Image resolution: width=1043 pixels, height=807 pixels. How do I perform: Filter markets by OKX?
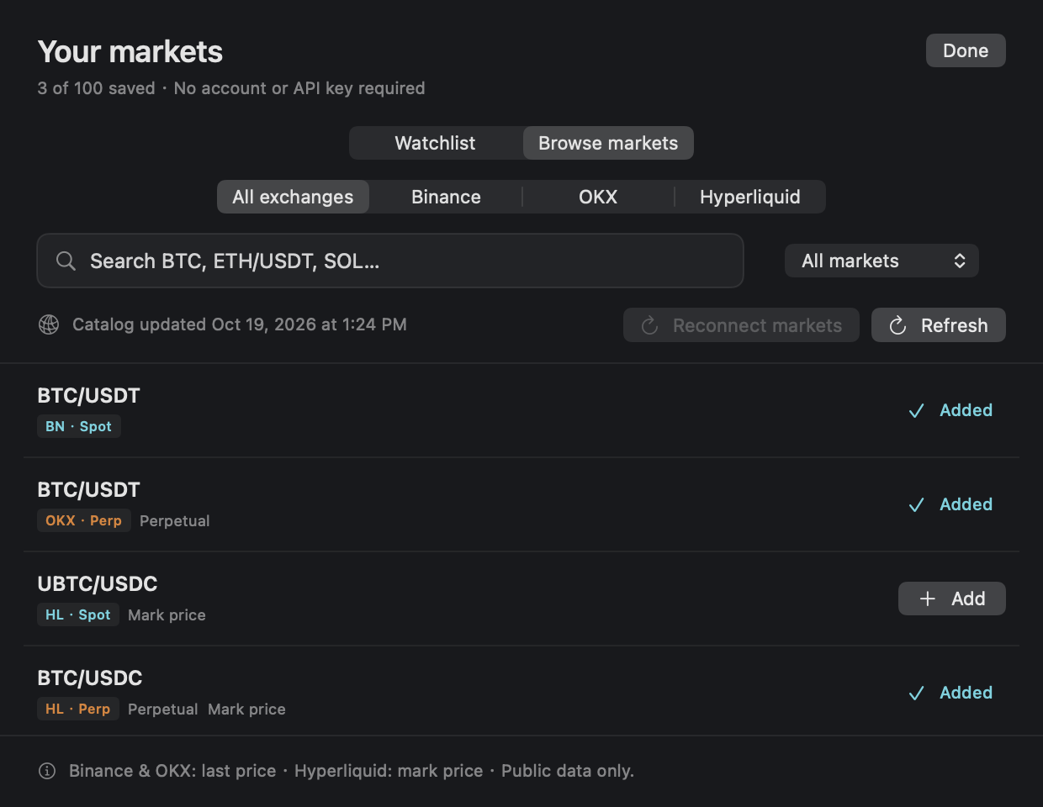click(x=598, y=197)
